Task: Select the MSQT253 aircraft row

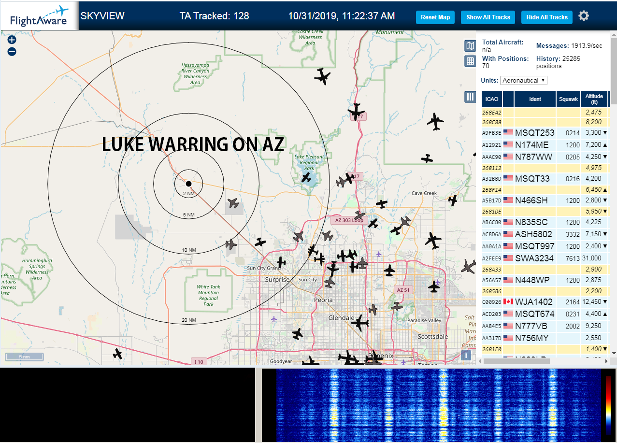Action: click(x=545, y=133)
